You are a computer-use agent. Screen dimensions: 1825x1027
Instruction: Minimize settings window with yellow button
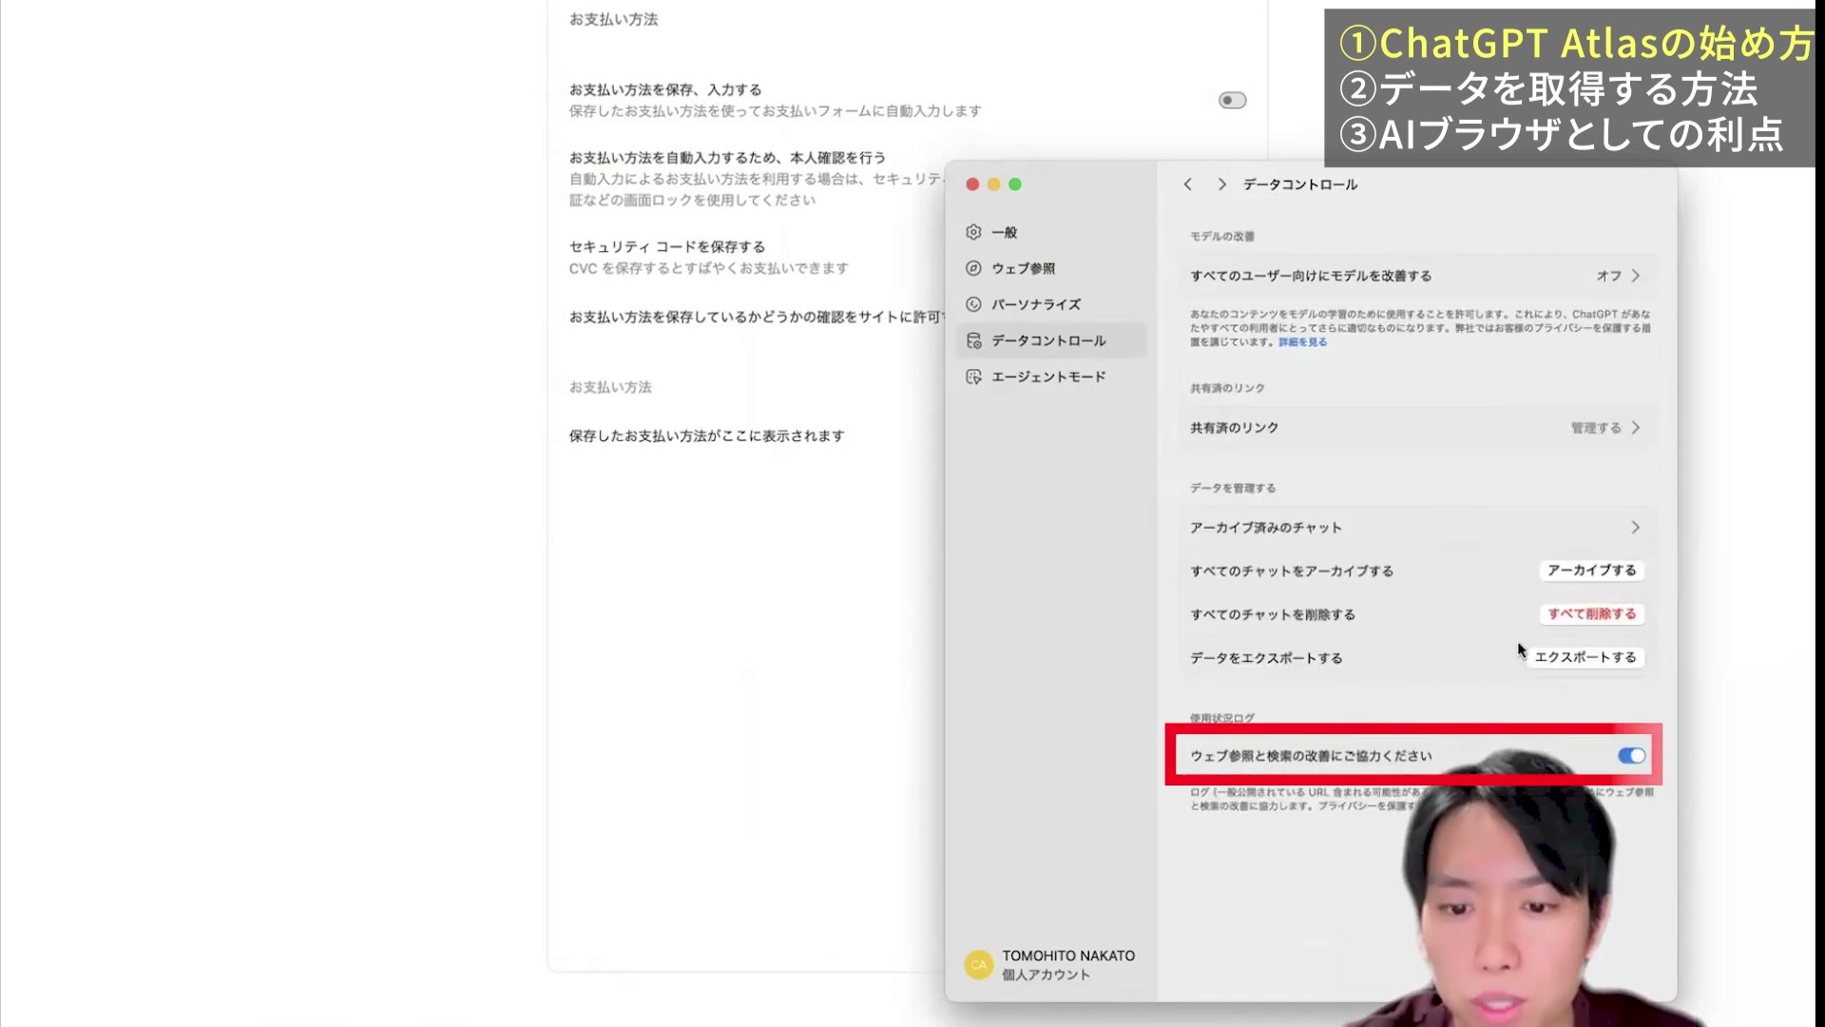[993, 184]
